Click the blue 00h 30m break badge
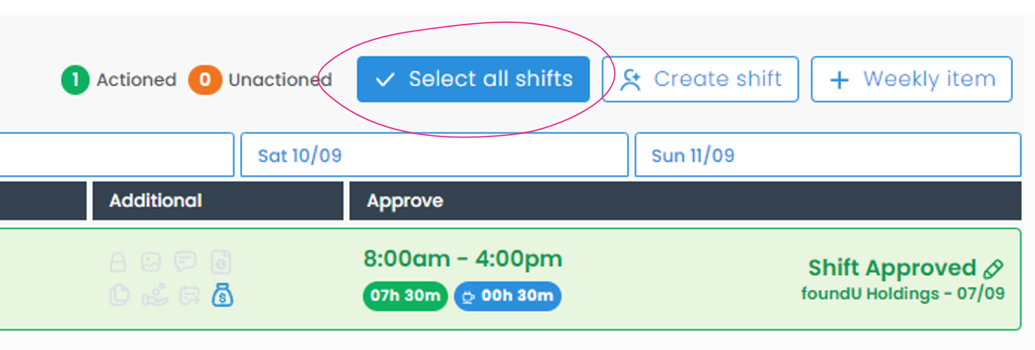 pos(507,296)
